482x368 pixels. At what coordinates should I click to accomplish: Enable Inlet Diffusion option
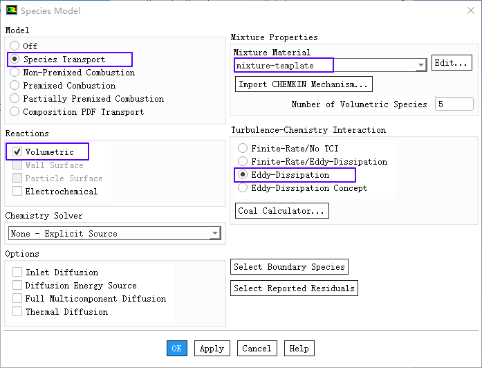pos(17,273)
